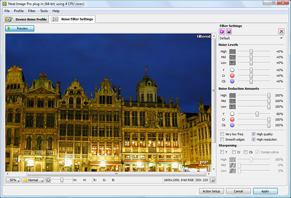This screenshot has width=291, height=198.
Task: Click the Sharpening Low frequency pattern icon
Action: click(x=232, y=171)
